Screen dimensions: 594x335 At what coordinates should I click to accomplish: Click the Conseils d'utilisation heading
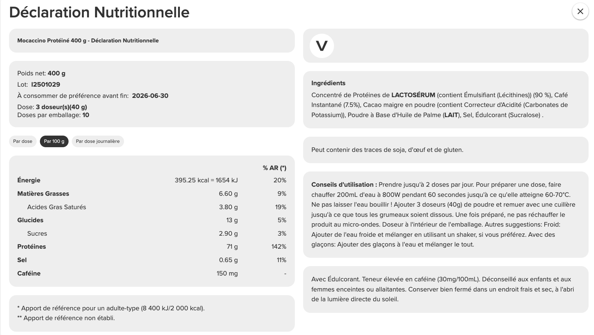tap(344, 185)
